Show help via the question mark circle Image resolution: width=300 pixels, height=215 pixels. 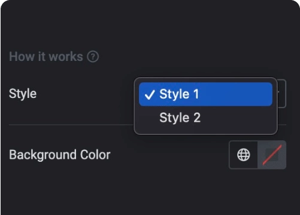pyautogui.click(x=93, y=57)
